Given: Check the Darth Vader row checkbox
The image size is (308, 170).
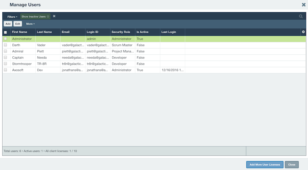Looking at the screenshot, I should pyautogui.click(x=5, y=45).
